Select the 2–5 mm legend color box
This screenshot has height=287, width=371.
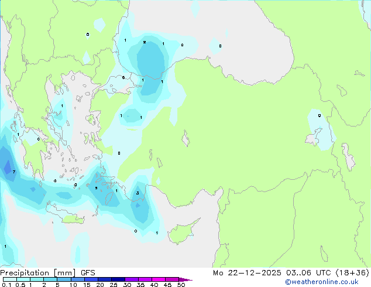[x=50, y=279]
